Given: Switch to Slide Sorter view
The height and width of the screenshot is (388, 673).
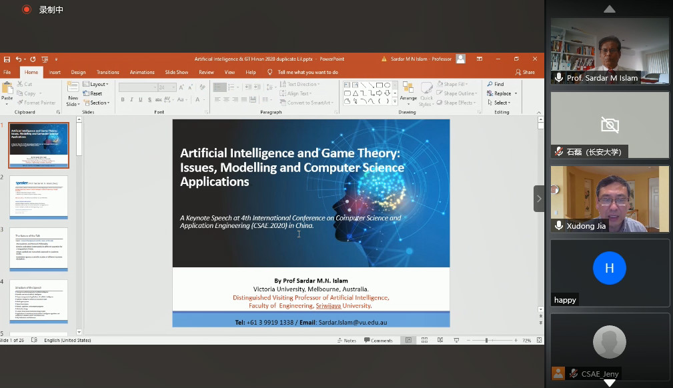Looking at the screenshot, I should click(424, 340).
